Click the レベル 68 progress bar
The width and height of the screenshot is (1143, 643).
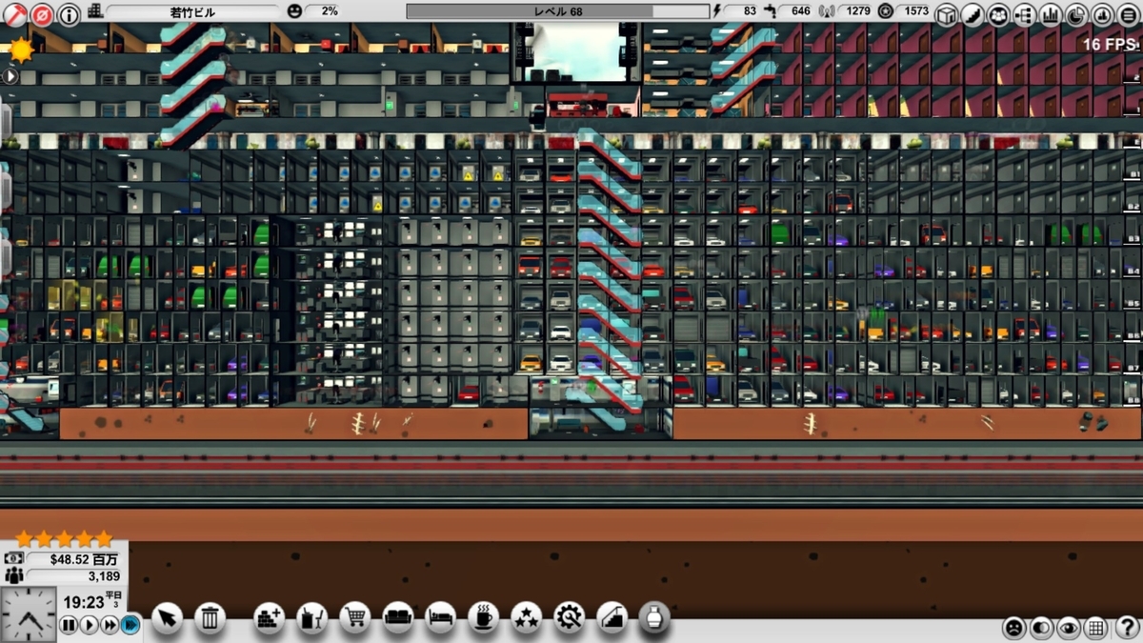(x=557, y=11)
